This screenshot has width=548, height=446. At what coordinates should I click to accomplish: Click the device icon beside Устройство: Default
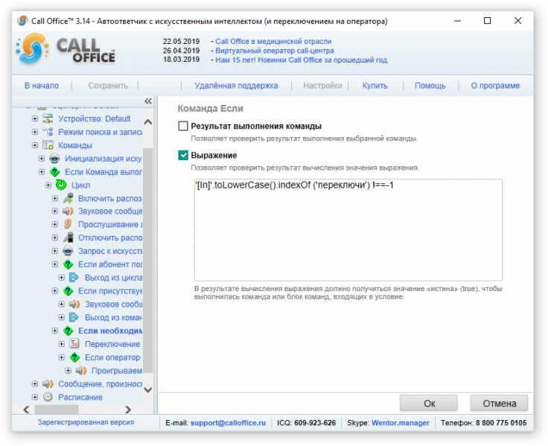(x=48, y=118)
